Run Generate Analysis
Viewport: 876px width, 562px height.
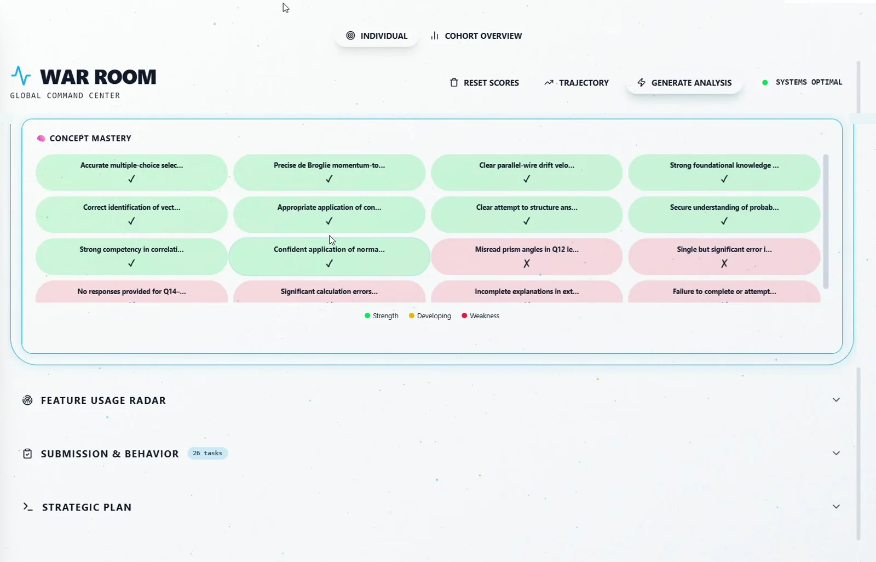pyautogui.click(x=684, y=83)
